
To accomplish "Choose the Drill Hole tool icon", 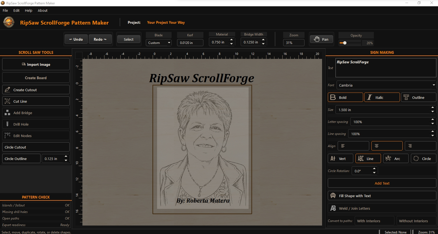I will pos(7,124).
